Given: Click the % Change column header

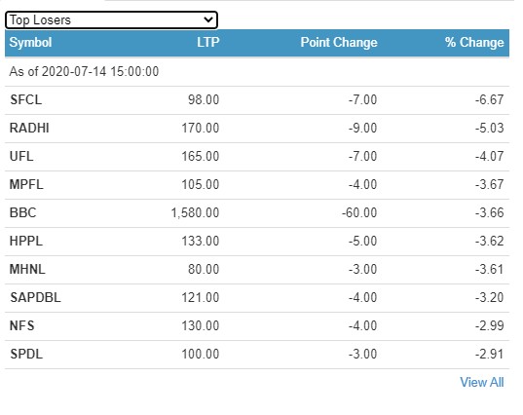Looking at the screenshot, I should pyautogui.click(x=474, y=42).
